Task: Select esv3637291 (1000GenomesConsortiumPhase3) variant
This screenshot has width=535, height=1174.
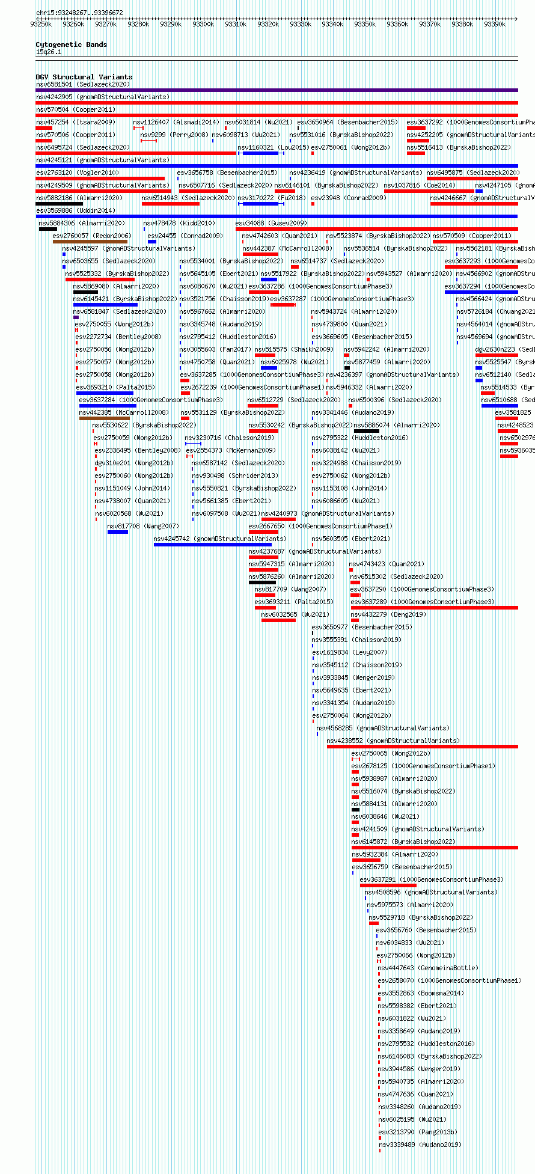Action: tap(432, 879)
